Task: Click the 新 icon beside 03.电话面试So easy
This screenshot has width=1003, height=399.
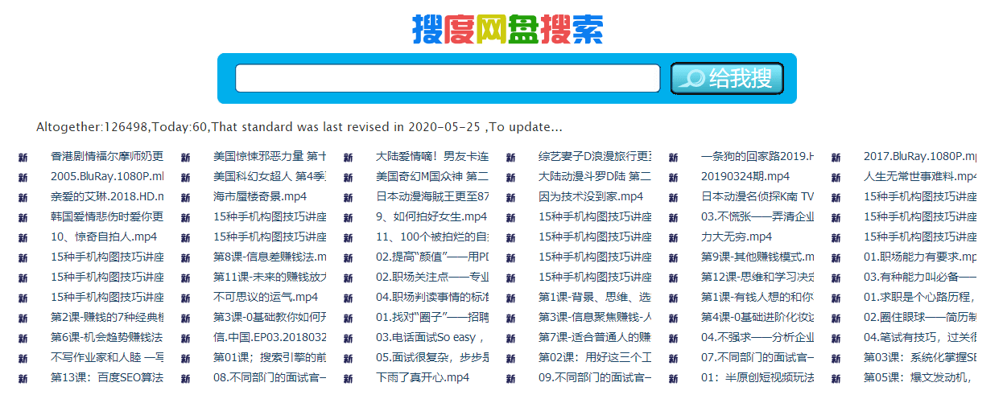Action: (348, 338)
